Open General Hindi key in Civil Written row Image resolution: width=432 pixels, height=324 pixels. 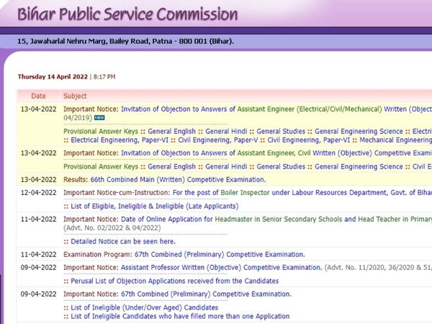(226, 167)
